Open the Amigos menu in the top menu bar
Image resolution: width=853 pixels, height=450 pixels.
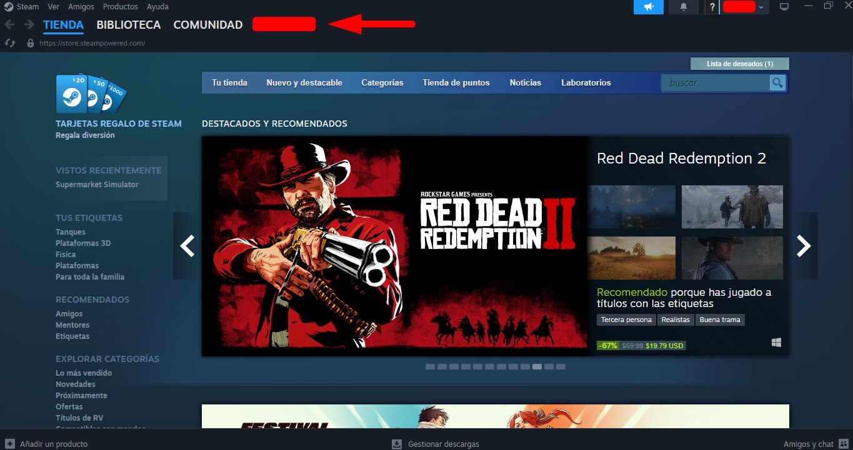(x=81, y=7)
